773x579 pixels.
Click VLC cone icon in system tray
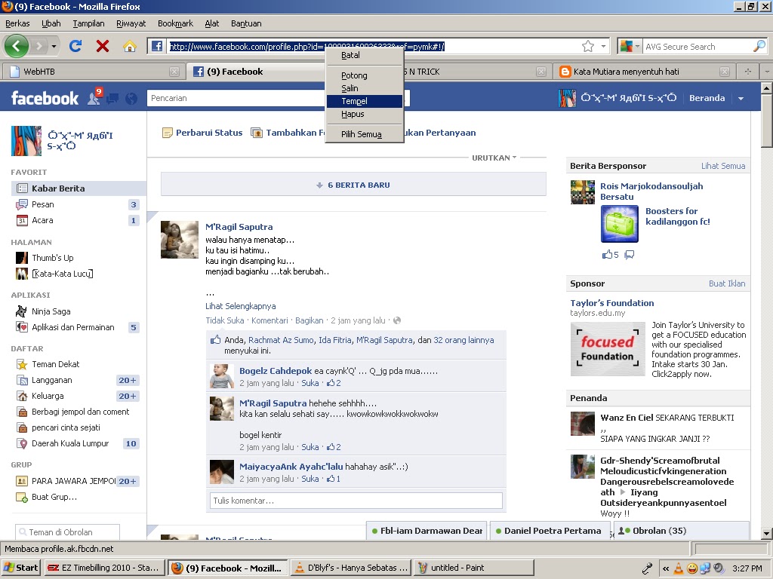tap(679, 568)
